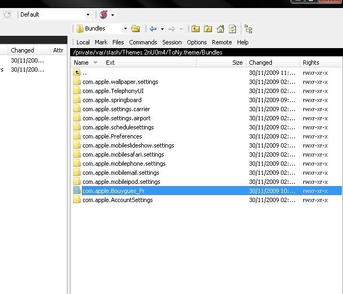This screenshot has height=294, width=343.
Task: Select com.apple.settings.airport folder
Action: pos(117,118)
